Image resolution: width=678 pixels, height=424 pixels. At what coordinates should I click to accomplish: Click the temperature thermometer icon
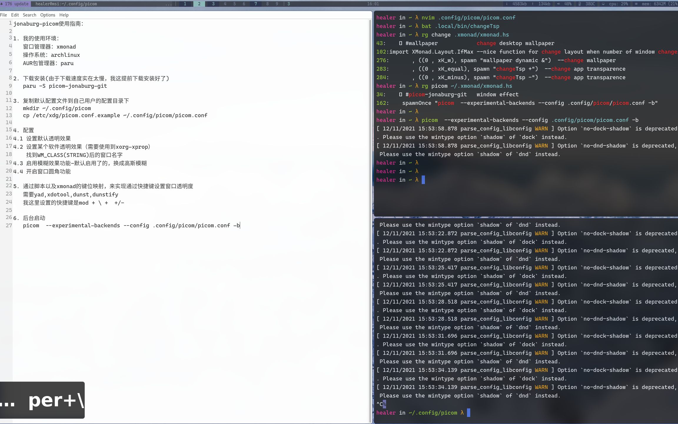(579, 4)
